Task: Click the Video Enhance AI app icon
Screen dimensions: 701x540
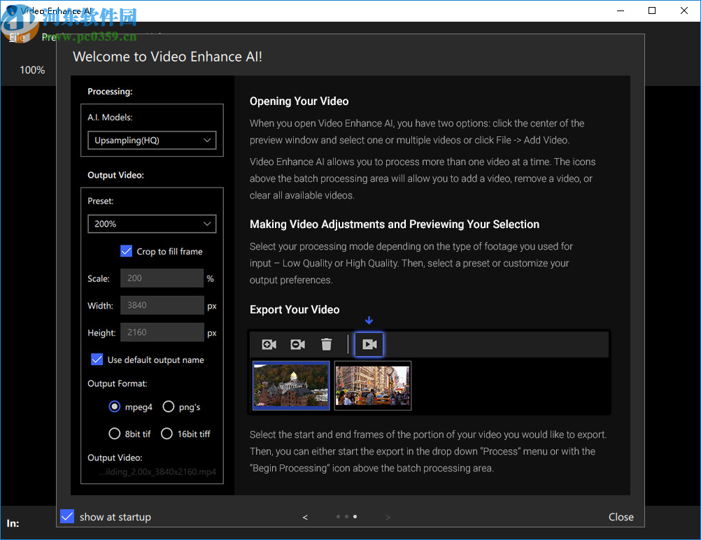Action: 10,10
